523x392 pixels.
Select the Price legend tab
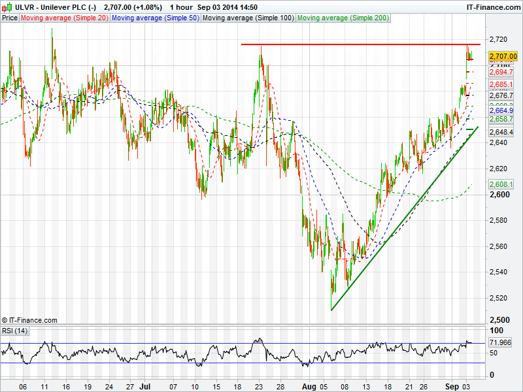coord(10,18)
